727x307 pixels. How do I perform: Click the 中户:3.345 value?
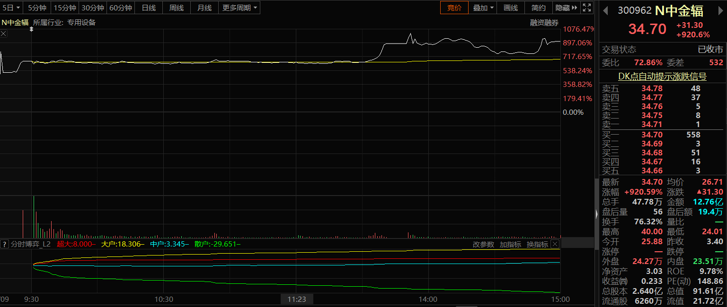pos(169,244)
